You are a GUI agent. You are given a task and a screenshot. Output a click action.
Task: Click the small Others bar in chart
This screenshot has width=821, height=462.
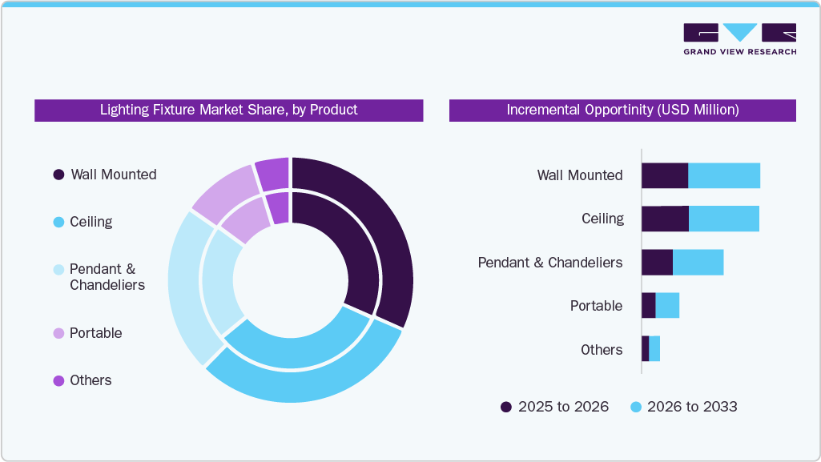click(x=650, y=349)
